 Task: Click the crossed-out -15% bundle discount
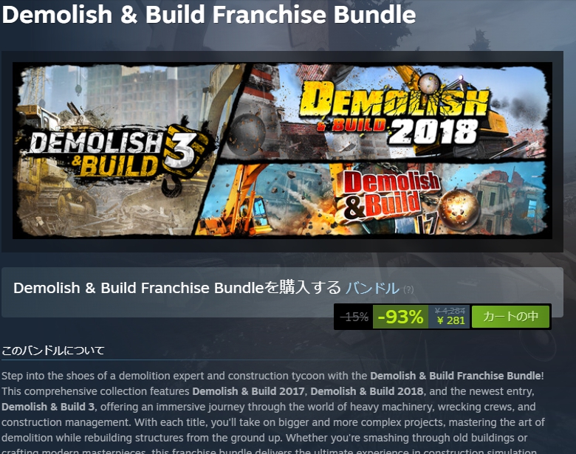click(x=354, y=317)
